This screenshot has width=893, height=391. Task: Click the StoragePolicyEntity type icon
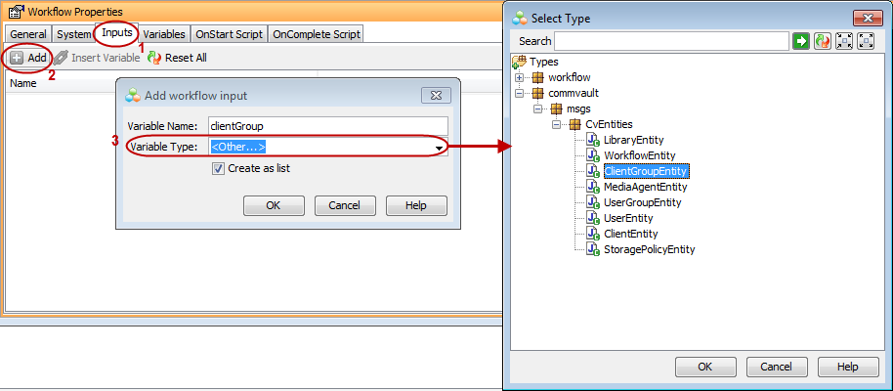(x=593, y=249)
